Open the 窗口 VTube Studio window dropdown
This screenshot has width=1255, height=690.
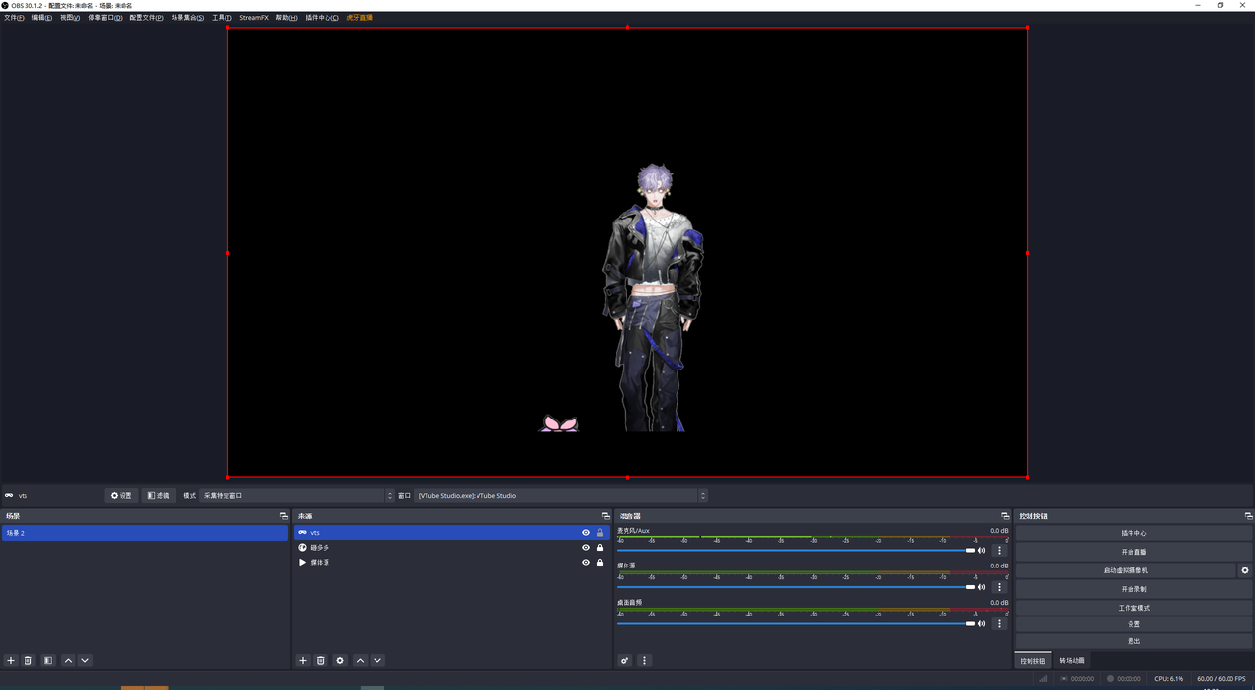[x=560, y=496]
